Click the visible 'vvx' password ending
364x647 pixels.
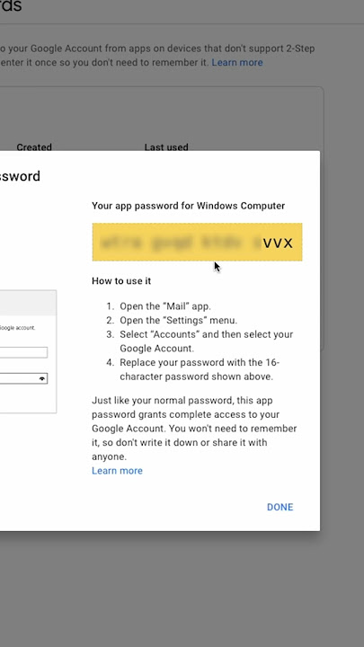click(278, 243)
